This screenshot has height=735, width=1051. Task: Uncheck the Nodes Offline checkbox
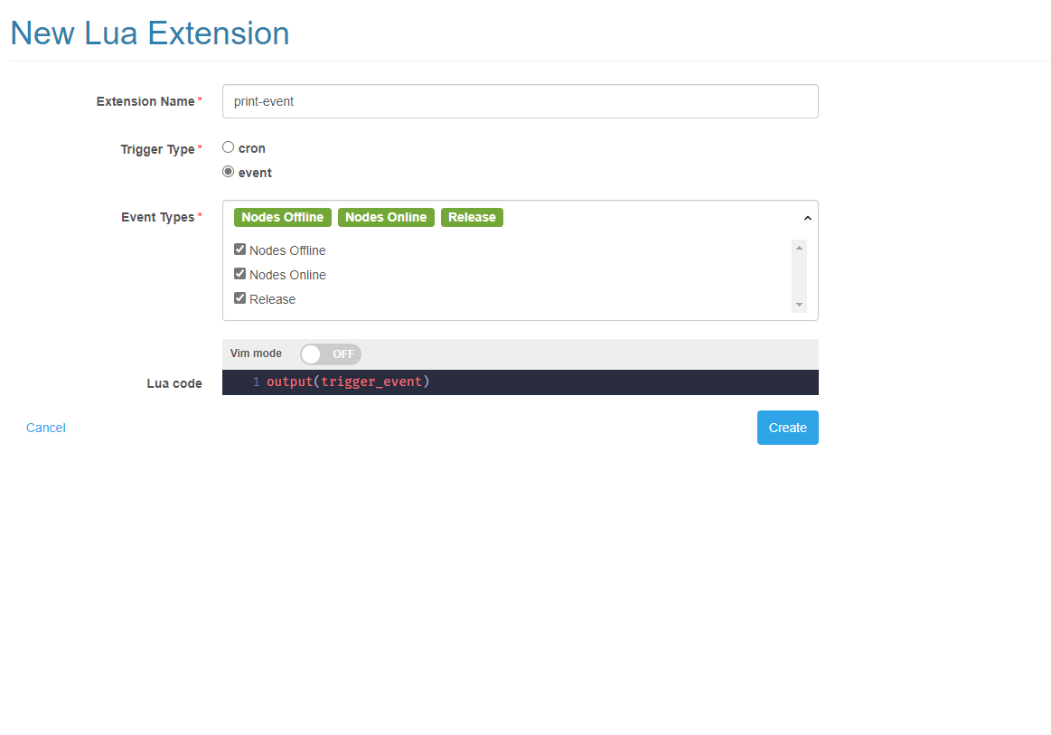[x=240, y=250]
